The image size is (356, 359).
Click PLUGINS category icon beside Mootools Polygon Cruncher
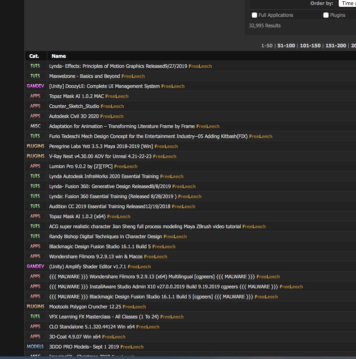point(36,307)
